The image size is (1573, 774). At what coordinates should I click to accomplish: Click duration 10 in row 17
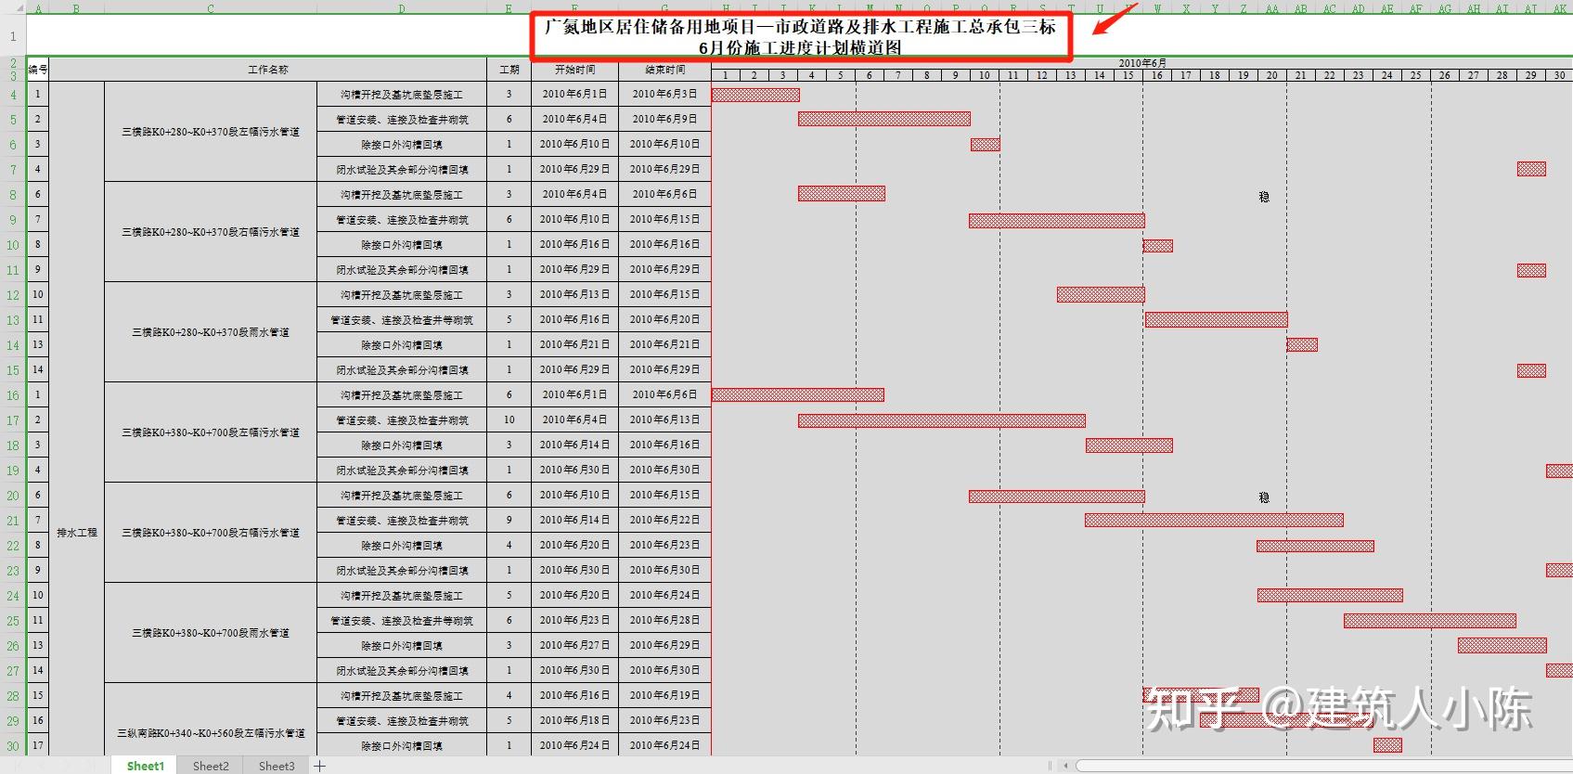tap(509, 420)
